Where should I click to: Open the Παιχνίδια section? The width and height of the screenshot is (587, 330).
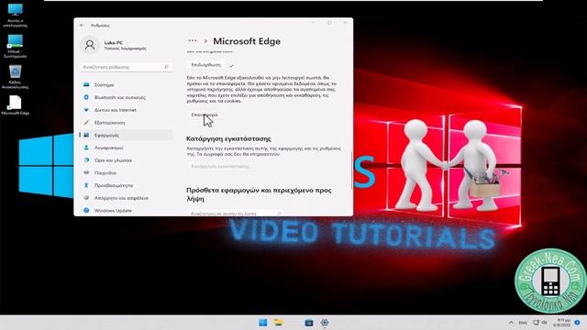coord(126,173)
